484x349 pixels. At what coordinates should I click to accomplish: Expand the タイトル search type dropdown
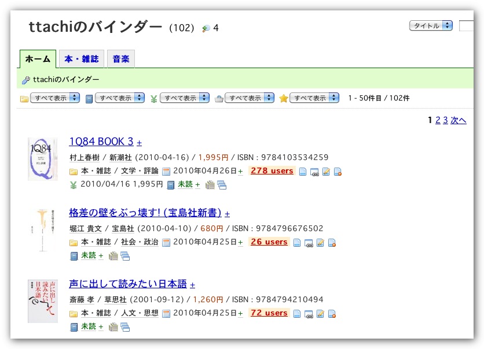[431, 26]
